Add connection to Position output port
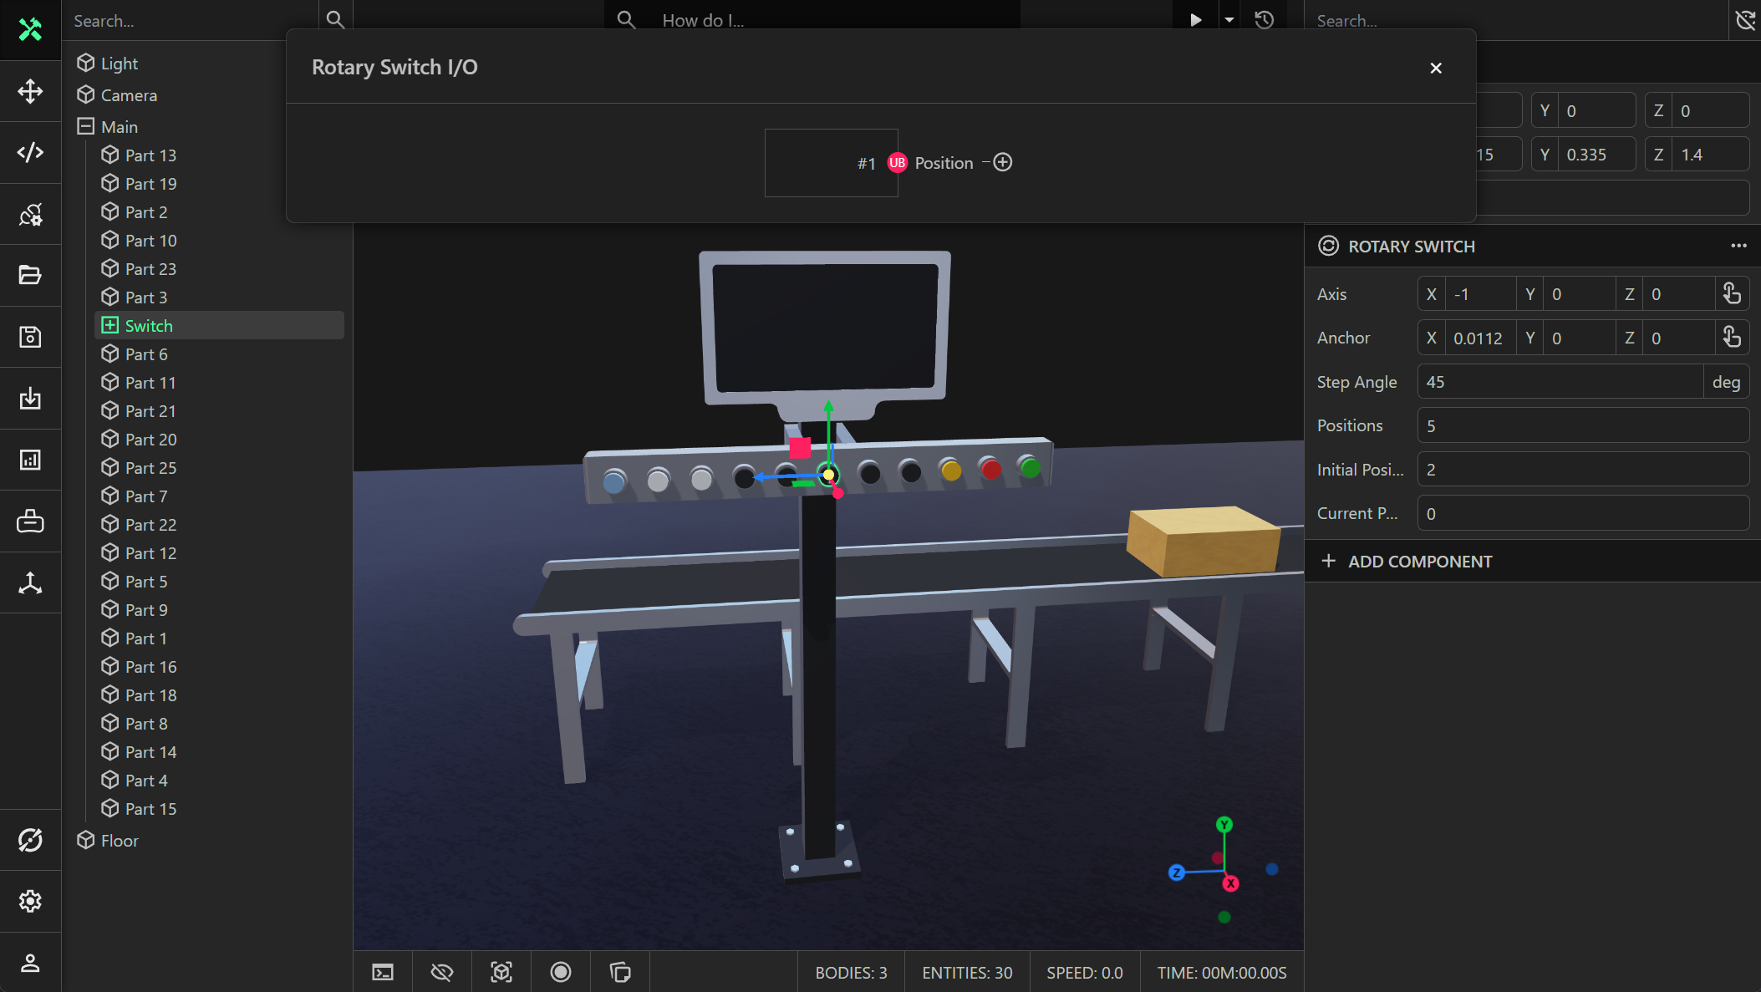The width and height of the screenshot is (1761, 992). pos(1003,162)
